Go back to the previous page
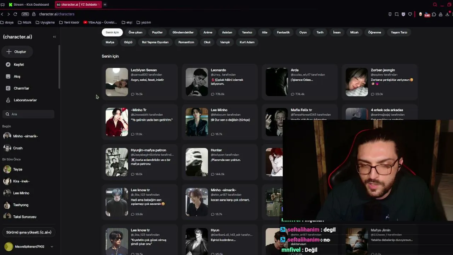Screen dimensions: 453x255 pyautogui.click(x=2, y=14)
